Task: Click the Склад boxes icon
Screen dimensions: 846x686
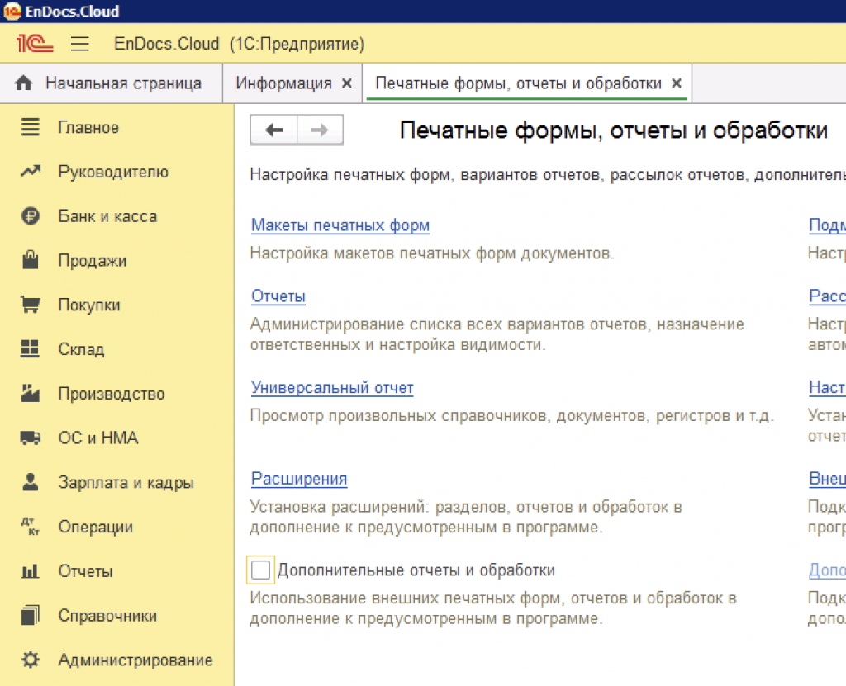Action: click(x=31, y=349)
